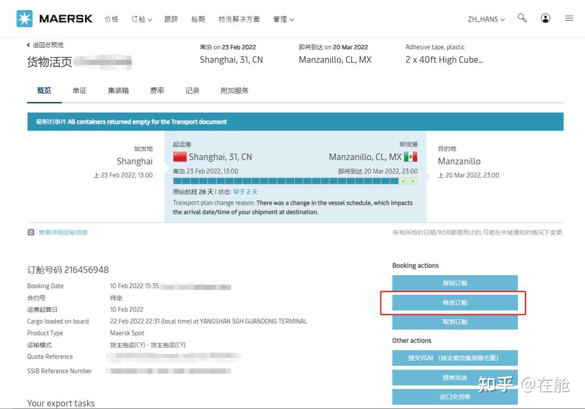Click the Mexico flag beside Manzanillo
The image size is (585, 409).
tap(412, 156)
